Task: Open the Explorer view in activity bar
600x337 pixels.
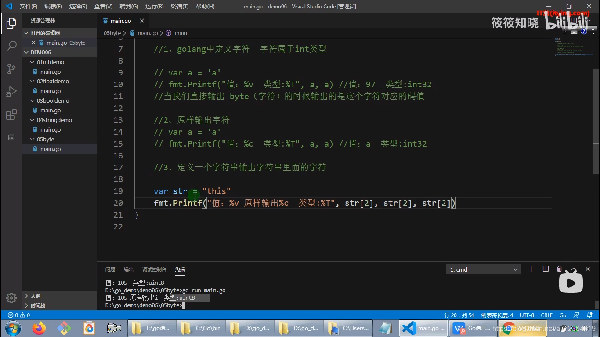Action: 11,23
